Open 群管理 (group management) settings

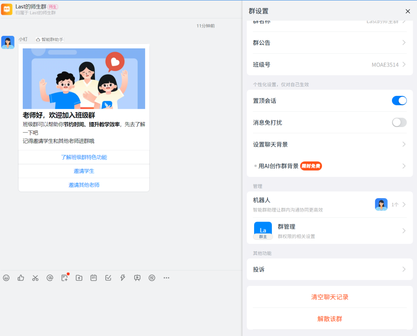pyautogui.click(x=329, y=230)
